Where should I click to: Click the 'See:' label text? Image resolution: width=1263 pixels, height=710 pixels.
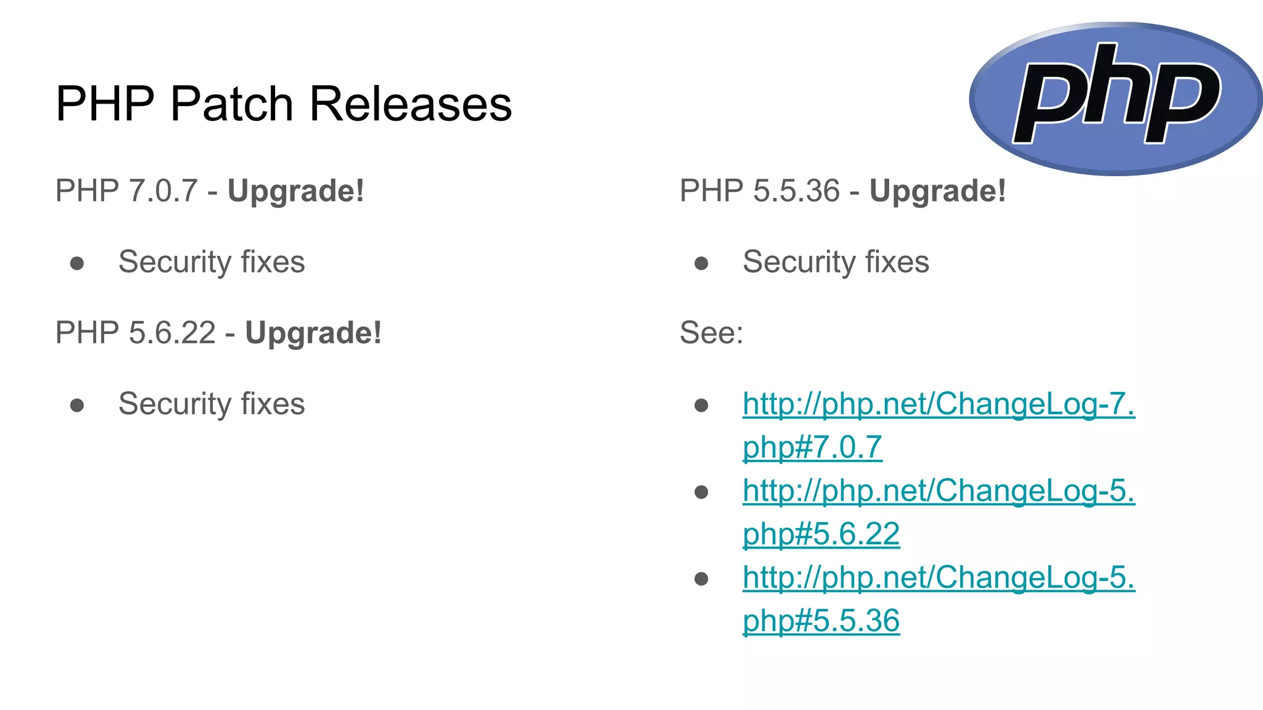tap(711, 333)
